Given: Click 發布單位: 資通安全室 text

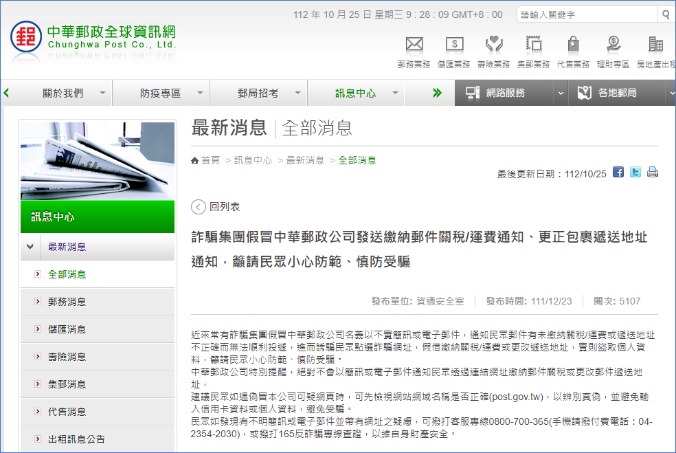Looking at the screenshot, I should coord(418,301).
